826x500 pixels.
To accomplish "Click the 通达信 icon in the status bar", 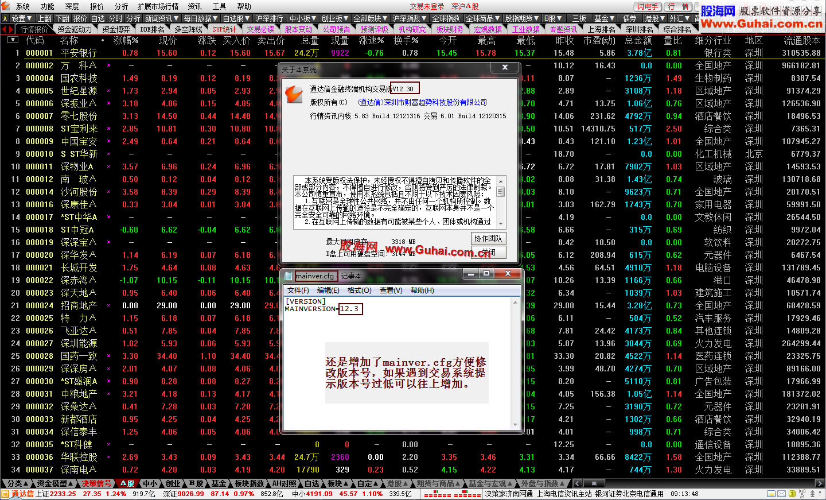I will tap(6, 494).
